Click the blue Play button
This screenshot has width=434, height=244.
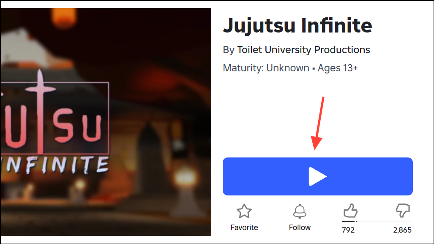(x=317, y=176)
